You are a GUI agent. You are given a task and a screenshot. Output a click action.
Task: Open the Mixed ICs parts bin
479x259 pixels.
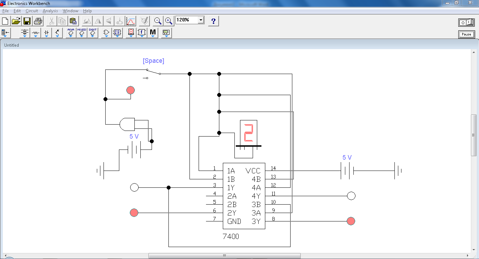[x=82, y=33]
